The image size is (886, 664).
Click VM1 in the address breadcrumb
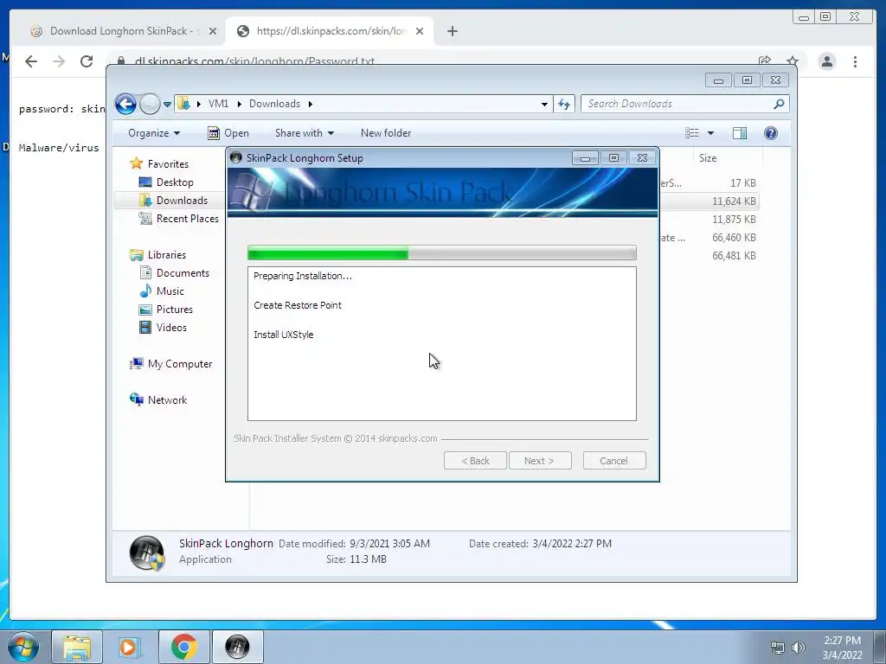coord(218,104)
